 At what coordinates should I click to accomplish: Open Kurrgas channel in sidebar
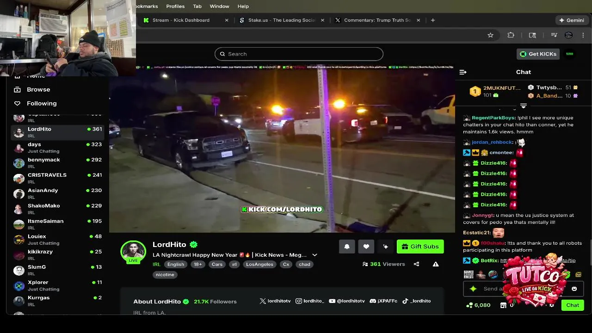[57, 300]
